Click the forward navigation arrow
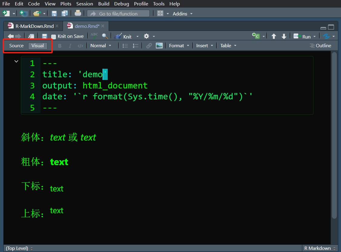This screenshot has width=341, height=252. coord(18,36)
